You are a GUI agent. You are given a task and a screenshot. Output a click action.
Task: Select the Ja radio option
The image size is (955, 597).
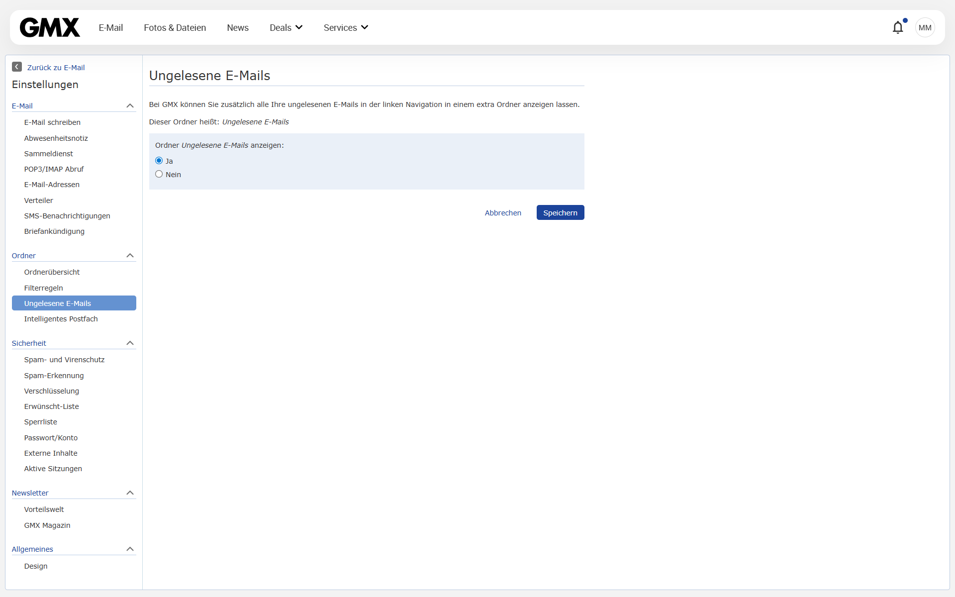(159, 161)
